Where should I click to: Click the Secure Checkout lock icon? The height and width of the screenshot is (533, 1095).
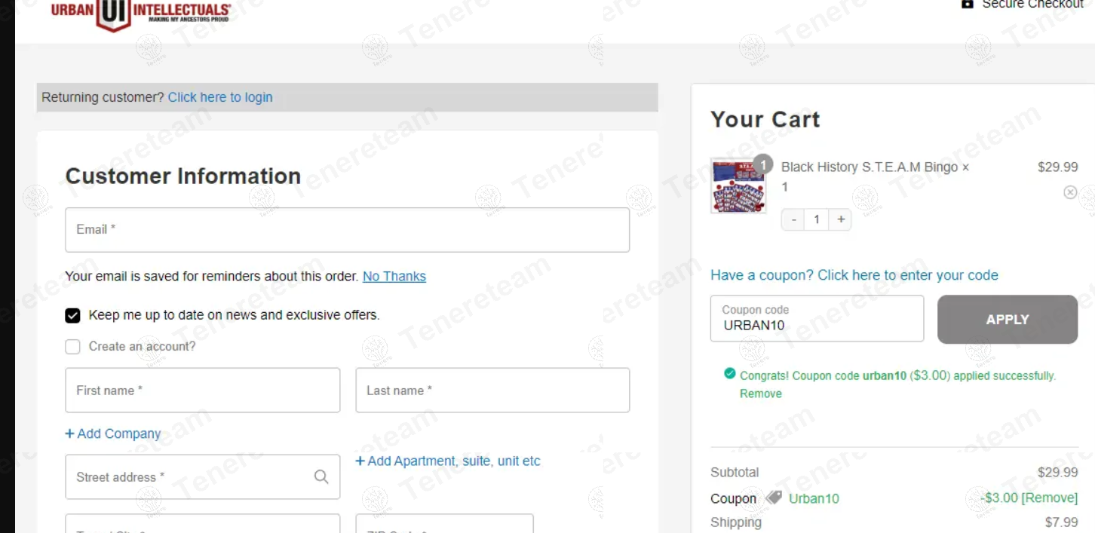point(968,4)
